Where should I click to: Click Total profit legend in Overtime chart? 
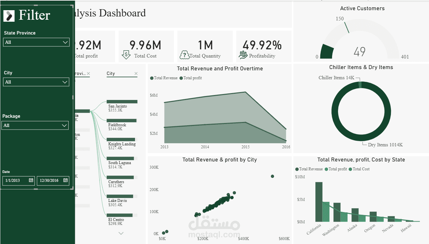191,78
